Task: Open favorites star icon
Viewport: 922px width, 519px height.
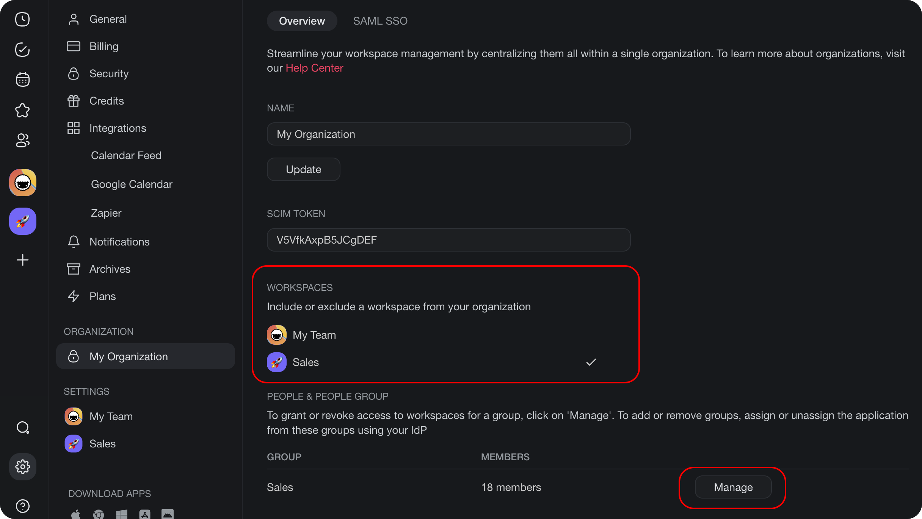Action: tap(22, 110)
